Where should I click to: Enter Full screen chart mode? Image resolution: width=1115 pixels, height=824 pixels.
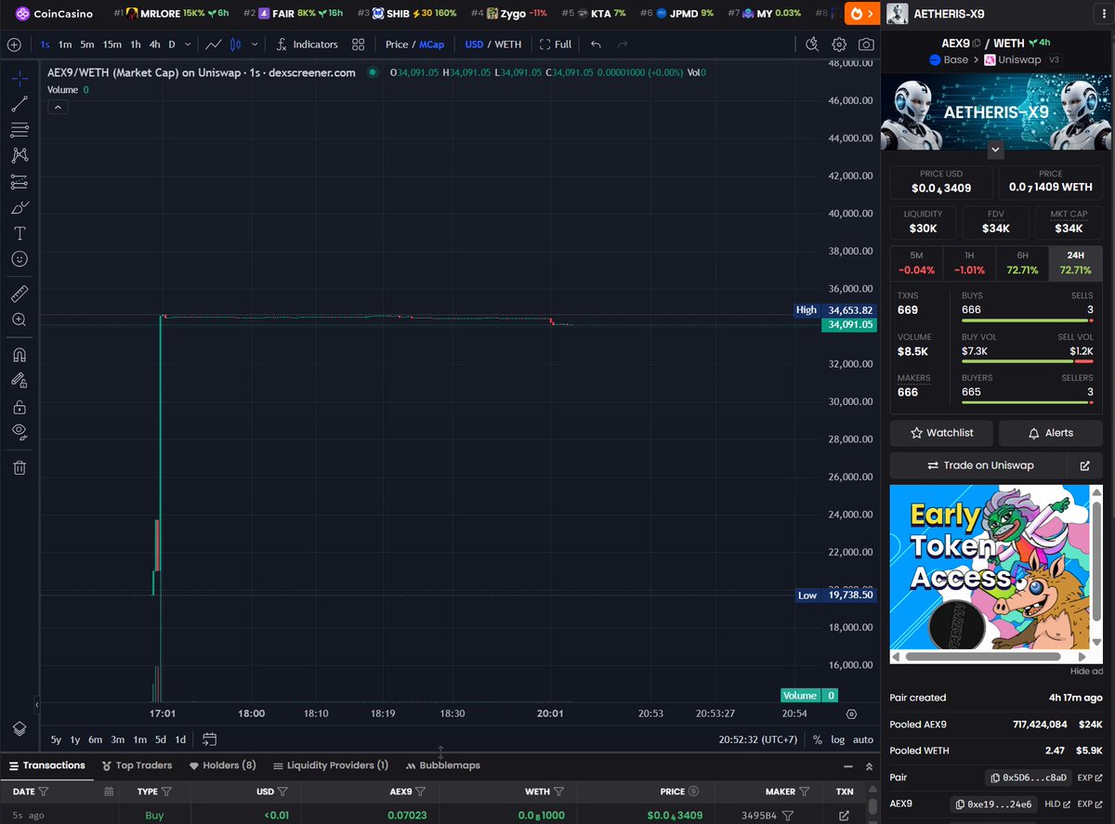[x=556, y=45]
